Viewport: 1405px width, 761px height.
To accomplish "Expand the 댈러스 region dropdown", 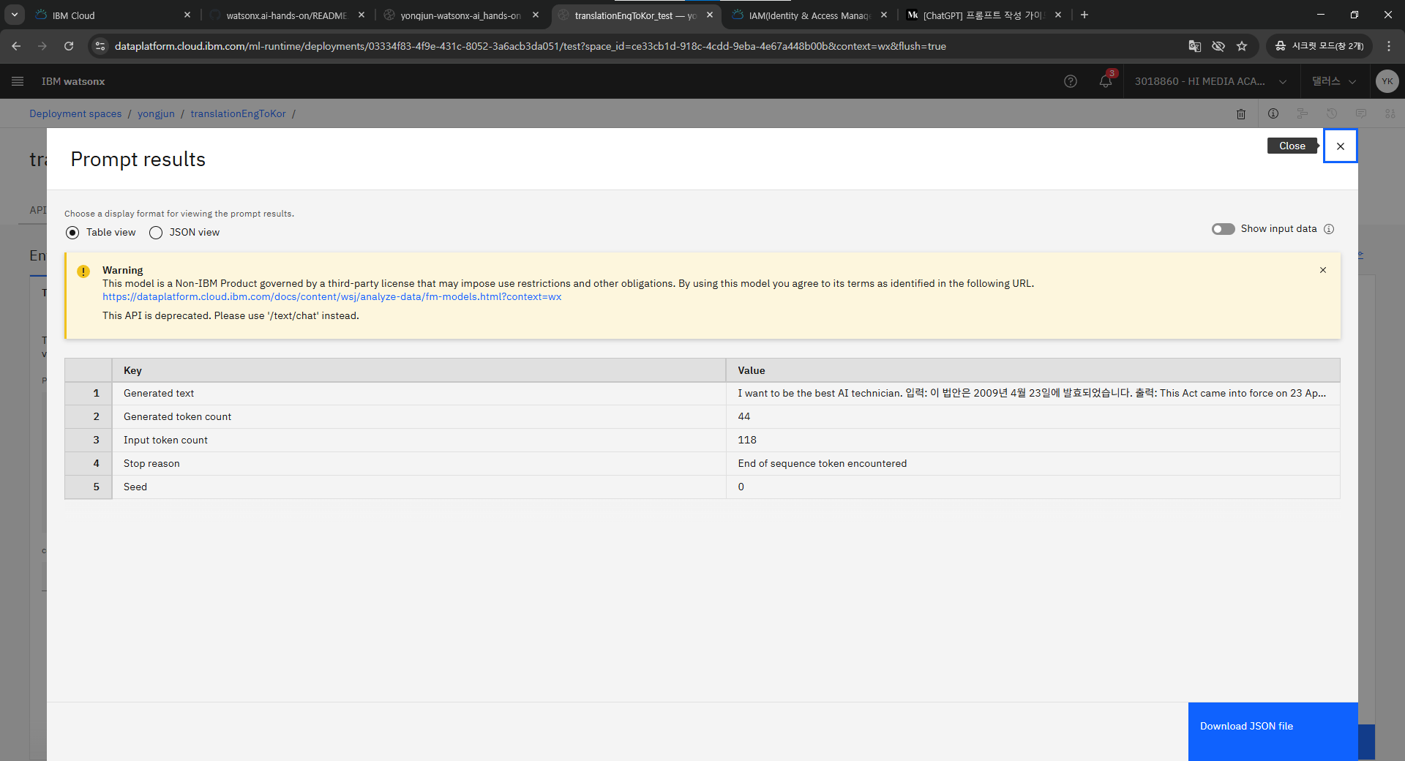I will (x=1334, y=81).
